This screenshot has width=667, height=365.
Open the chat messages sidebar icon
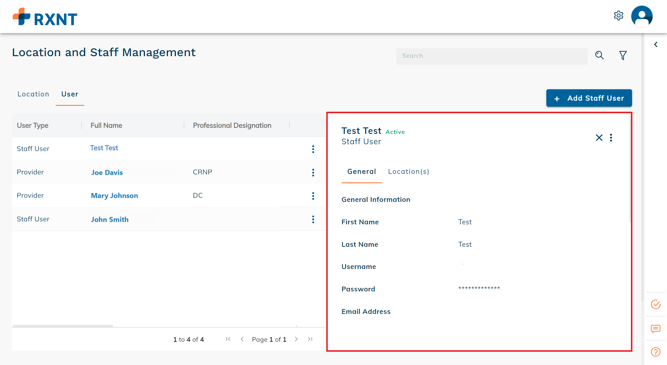[x=655, y=329]
